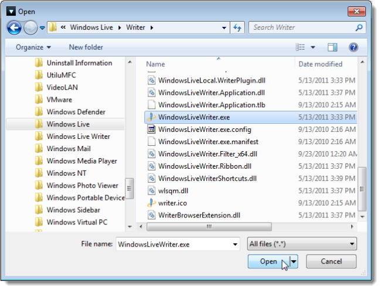This screenshot has width=381, height=290.
Task: Select Windows Live breadcrumb segment
Action: pos(91,28)
